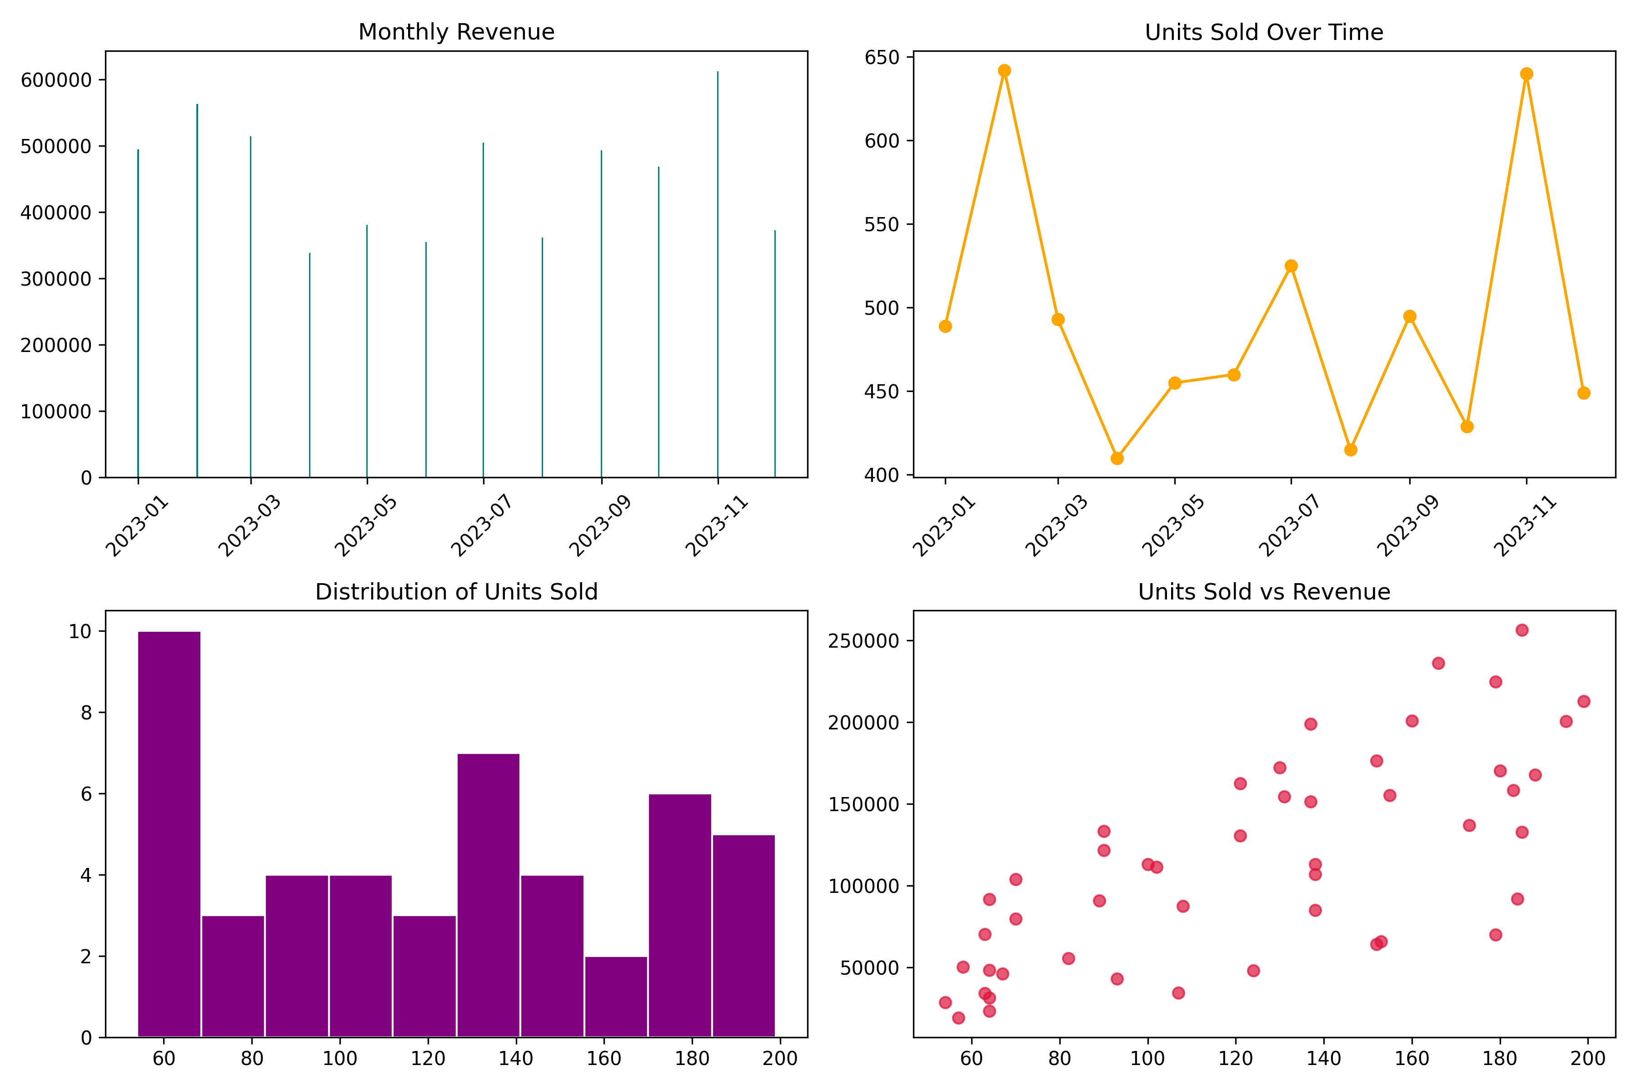The height and width of the screenshot is (1090, 1636).
Task: Click the Units Sold Over Time title
Action: click(1264, 32)
